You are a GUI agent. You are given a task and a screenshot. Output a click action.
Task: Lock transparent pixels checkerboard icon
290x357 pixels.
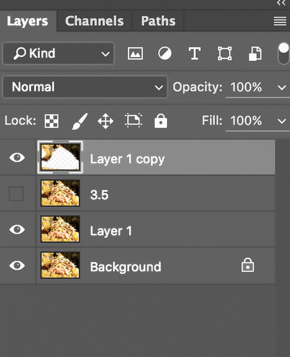point(51,121)
